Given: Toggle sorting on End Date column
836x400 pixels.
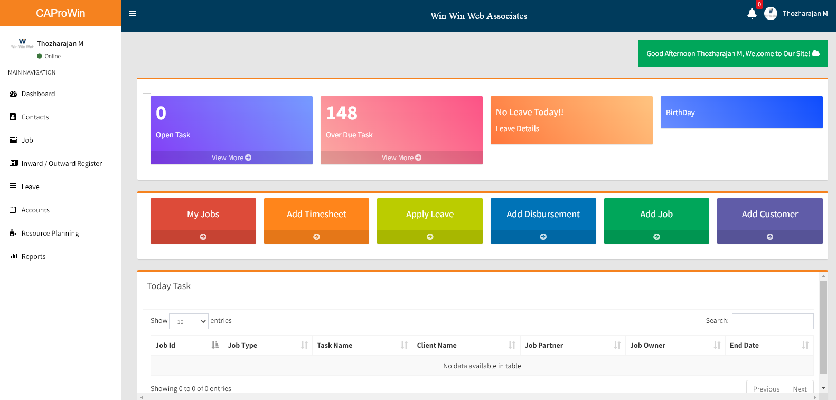Looking at the screenshot, I should tap(768, 345).
